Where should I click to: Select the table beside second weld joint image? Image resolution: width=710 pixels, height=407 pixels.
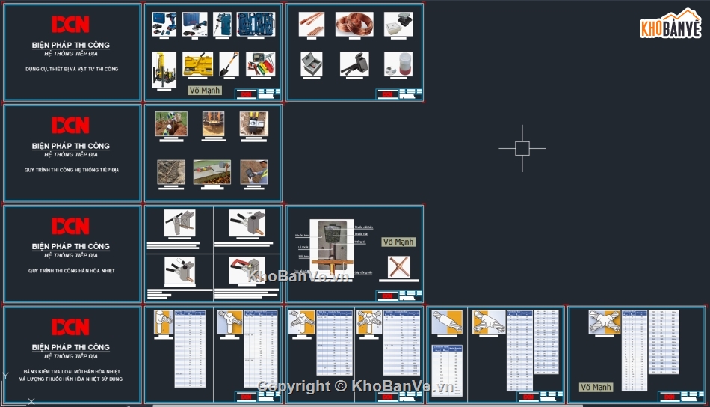(x=261, y=349)
